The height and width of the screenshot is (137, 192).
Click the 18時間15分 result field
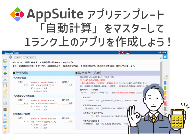pyautogui.click(x=88, y=124)
